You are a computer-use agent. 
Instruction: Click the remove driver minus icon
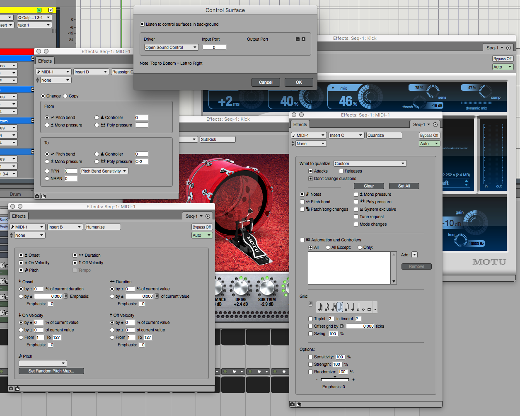pos(297,39)
